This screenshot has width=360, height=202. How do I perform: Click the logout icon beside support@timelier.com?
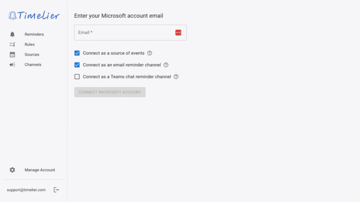[56, 190]
